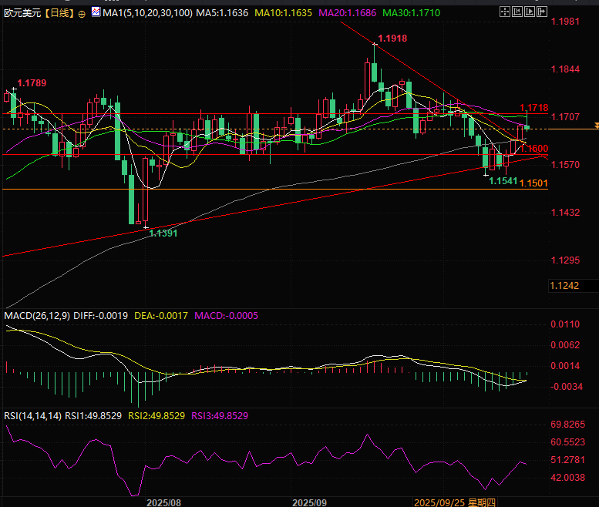This screenshot has height=507, width=599.
Task: Click the 1.1918 high price label
Action: [x=392, y=39]
